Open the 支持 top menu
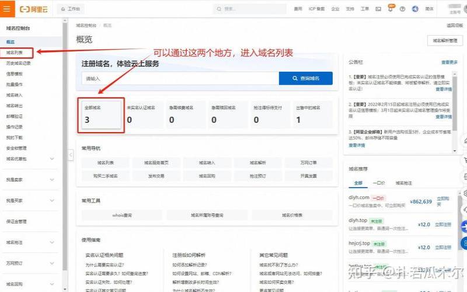 [x=350, y=9]
